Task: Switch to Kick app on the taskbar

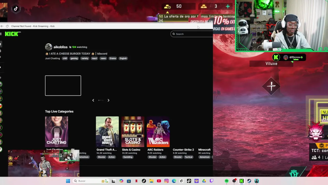Action: point(242,181)
